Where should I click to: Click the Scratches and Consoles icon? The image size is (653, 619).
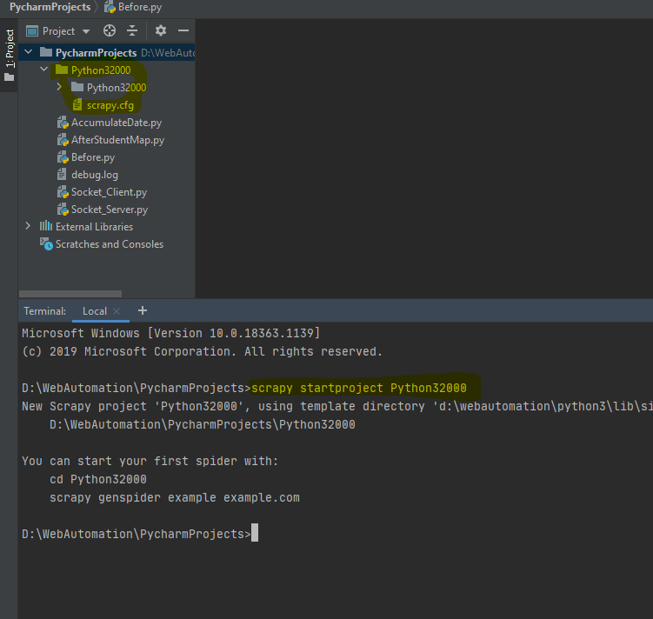point(46,244)
